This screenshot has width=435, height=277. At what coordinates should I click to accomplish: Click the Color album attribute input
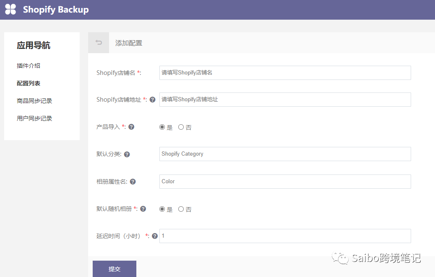[x=284, y=181]
